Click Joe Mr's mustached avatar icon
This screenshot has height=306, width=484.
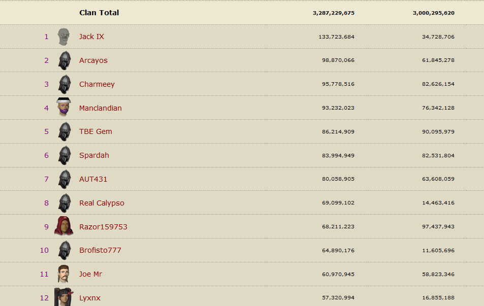pos(63,274)
